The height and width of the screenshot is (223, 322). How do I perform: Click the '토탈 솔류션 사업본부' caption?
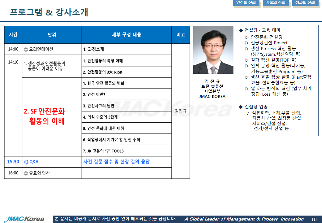click(212, 89)
